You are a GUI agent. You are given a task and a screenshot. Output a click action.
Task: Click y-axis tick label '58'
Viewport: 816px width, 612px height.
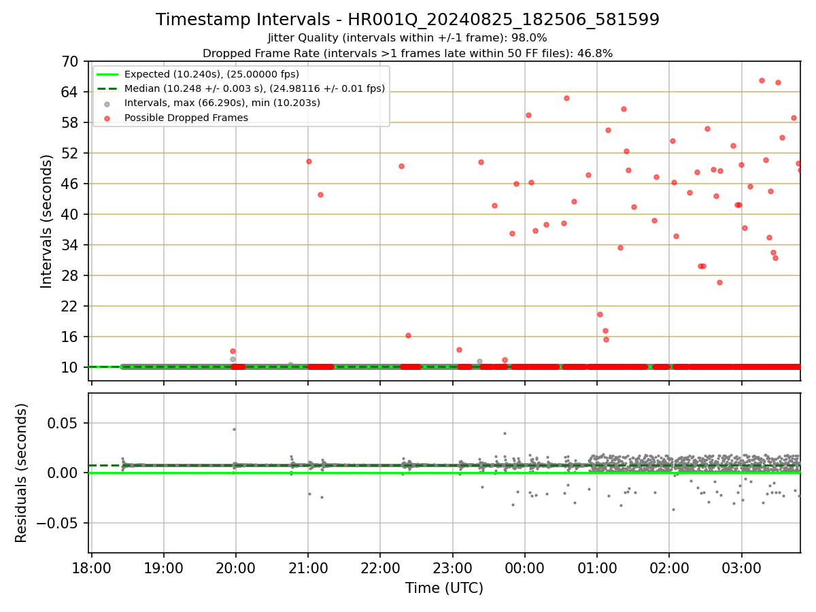pyautogui.click(x=71, y=122)
